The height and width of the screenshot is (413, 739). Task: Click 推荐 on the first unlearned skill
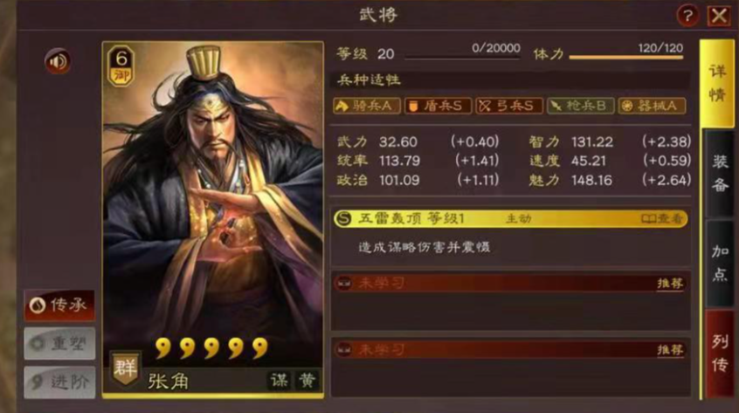670,283
